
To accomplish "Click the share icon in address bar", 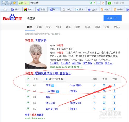I will [x=91, y=3].
